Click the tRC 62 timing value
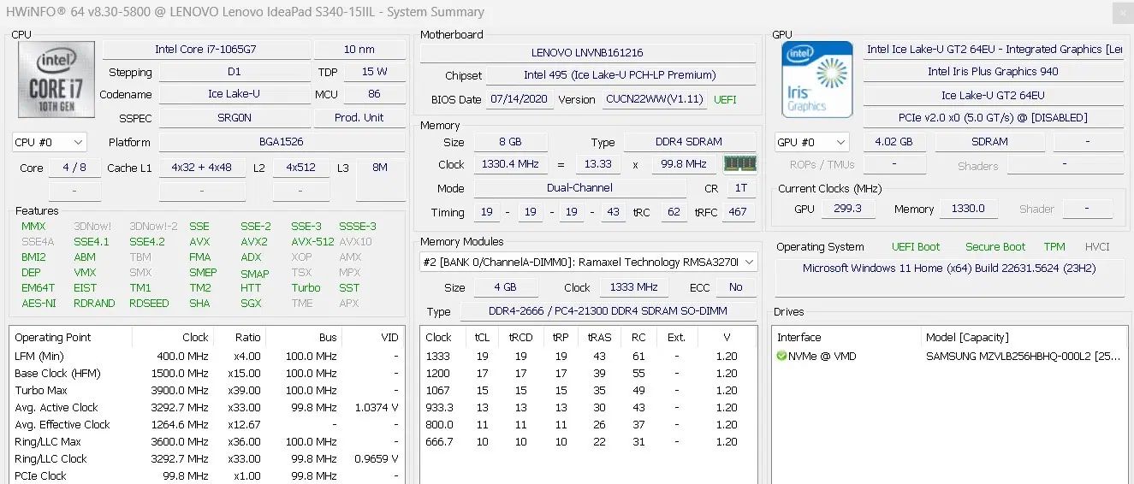Viewport: 1134px width, 484px height. (x=674, y=212)
